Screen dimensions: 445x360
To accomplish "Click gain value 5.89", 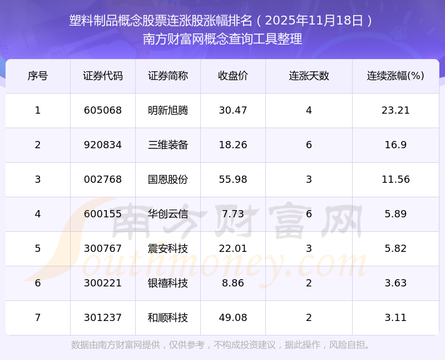I will click(395, 214).
